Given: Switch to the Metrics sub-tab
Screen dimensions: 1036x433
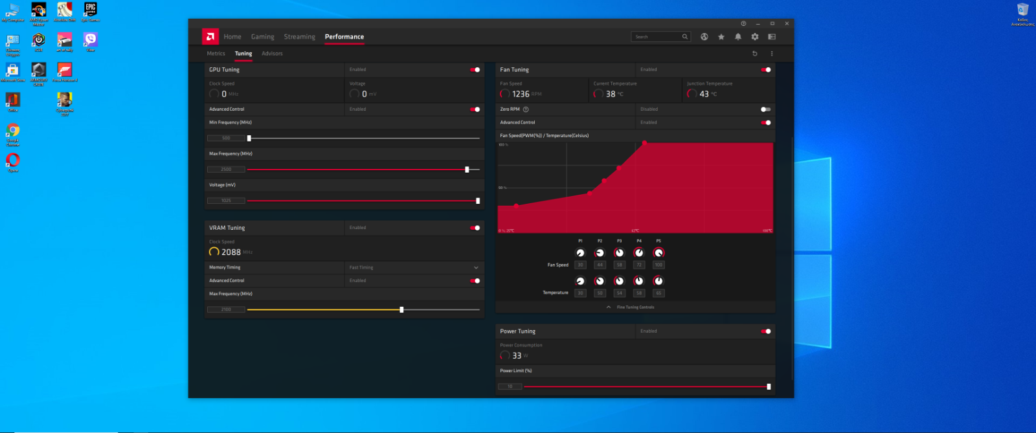Looking at the screenshot, I should (x=216, y=54).
